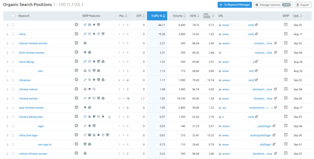Expand the 'chinese mature' row
Viewport: 314px width, 159px height.
pos(7,89)
